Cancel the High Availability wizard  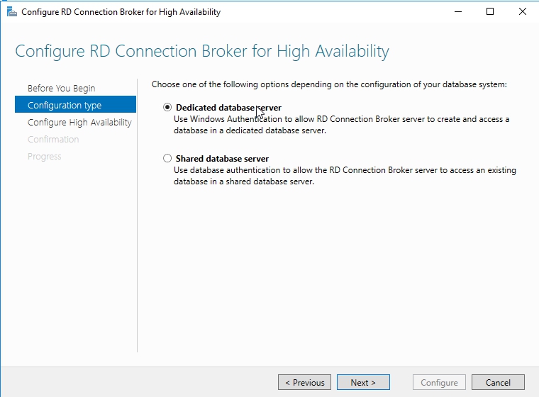click(498, 382)
